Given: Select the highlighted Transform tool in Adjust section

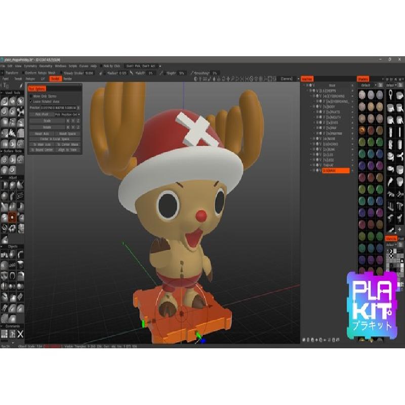Looking at the screenshot, I should pos(12,217).
